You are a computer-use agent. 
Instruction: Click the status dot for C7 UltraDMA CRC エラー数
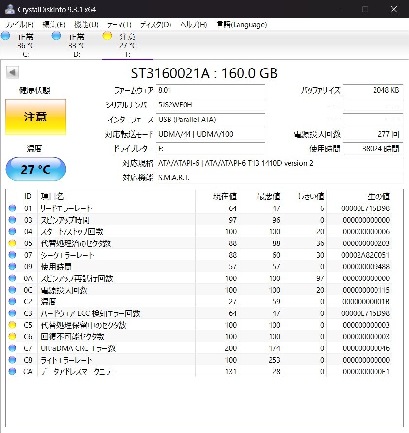coord(12,348)
